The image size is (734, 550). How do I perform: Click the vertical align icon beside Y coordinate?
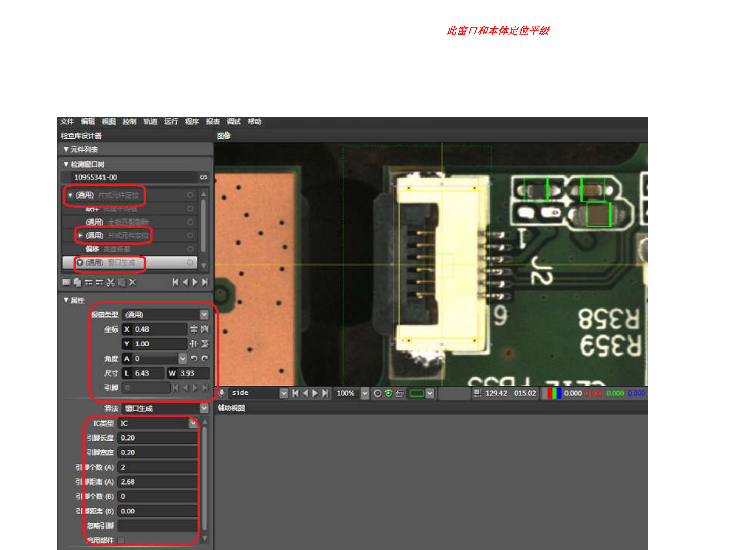click(x=194, y=344)
